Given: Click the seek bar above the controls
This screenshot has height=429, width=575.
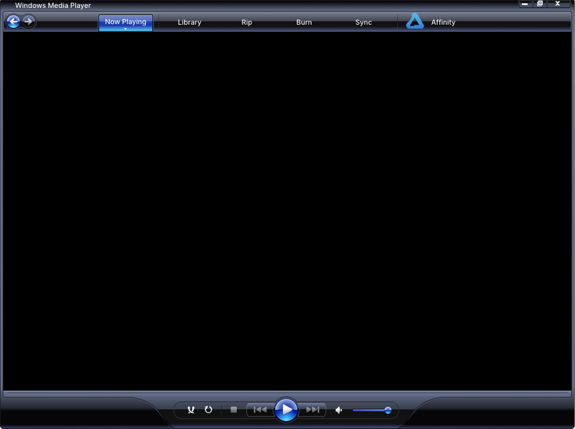Looking at the screenshot, I should (x=287, y=394).
